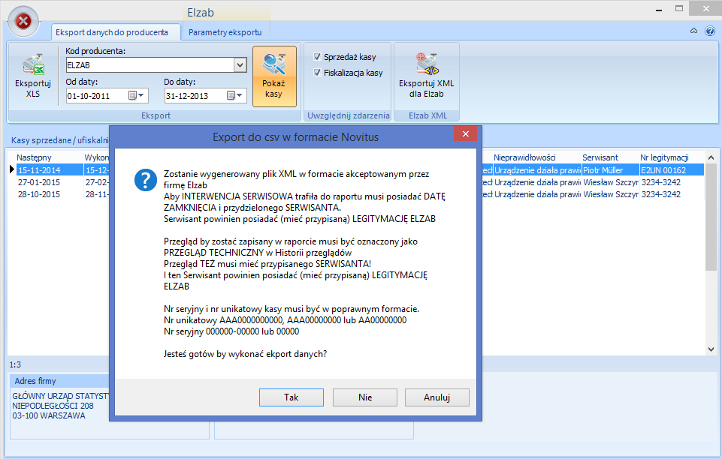
Task: Click Eksportuj XML dla Elzab icon
Action: click(427, 76)
